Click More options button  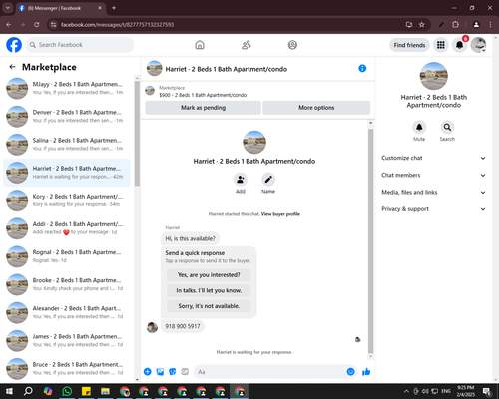(x=316, y=108)
